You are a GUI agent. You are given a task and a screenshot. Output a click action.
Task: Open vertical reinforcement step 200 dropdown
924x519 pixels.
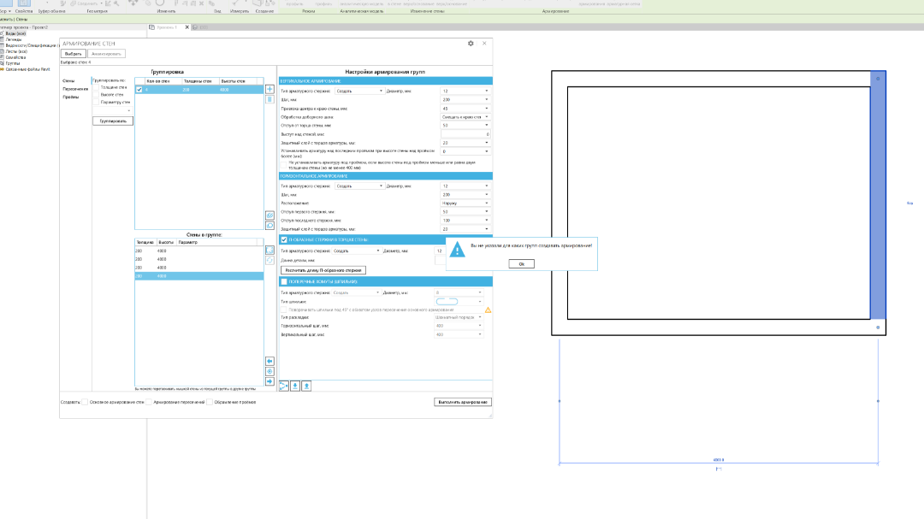tap(465, 99)
